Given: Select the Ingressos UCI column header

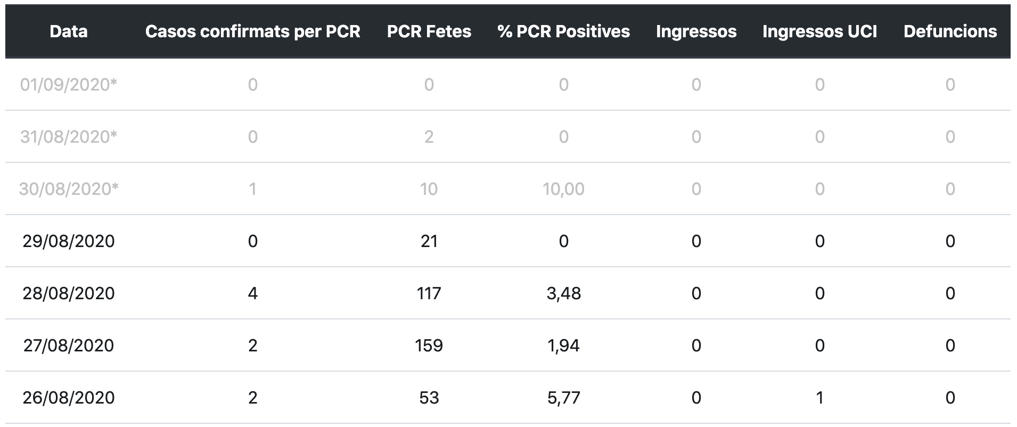Looking at the screenshot, I should click(819, 31).
